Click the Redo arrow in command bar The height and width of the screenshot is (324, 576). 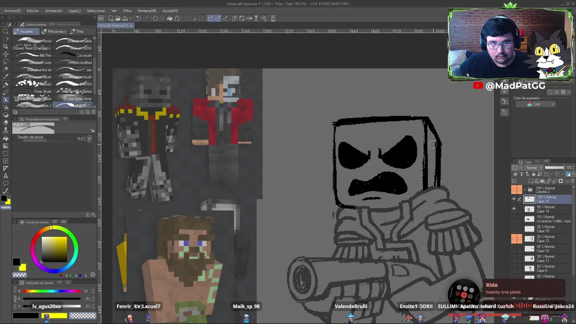click(x=146, y=18)
